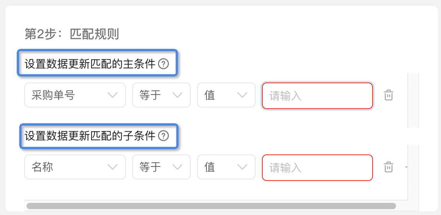Click partially hidden icon after 名称 row trash
The image size is (441, 215).
pyautogui.click(x=406, y=167)
